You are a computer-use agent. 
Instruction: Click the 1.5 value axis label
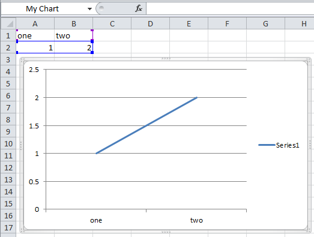[34, 126]
